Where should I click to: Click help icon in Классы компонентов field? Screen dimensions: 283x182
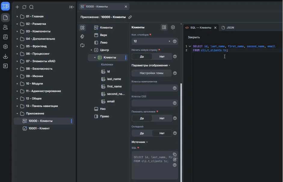[x=174, y=88]
